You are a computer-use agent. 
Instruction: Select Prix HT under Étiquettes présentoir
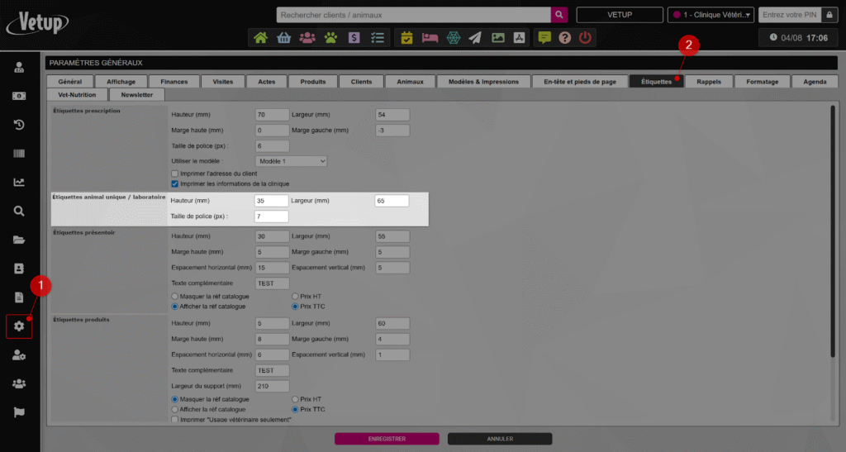296,296
